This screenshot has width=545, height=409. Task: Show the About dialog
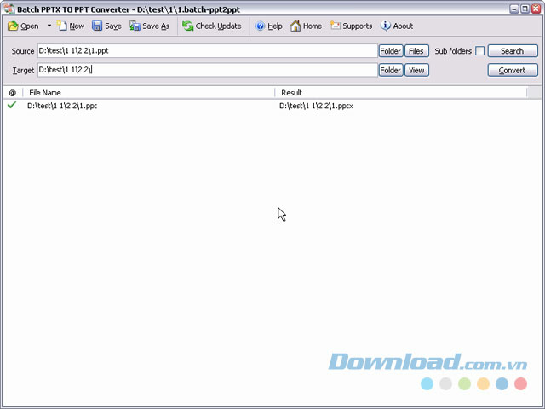pyautogui.click(x=397, y=26)
